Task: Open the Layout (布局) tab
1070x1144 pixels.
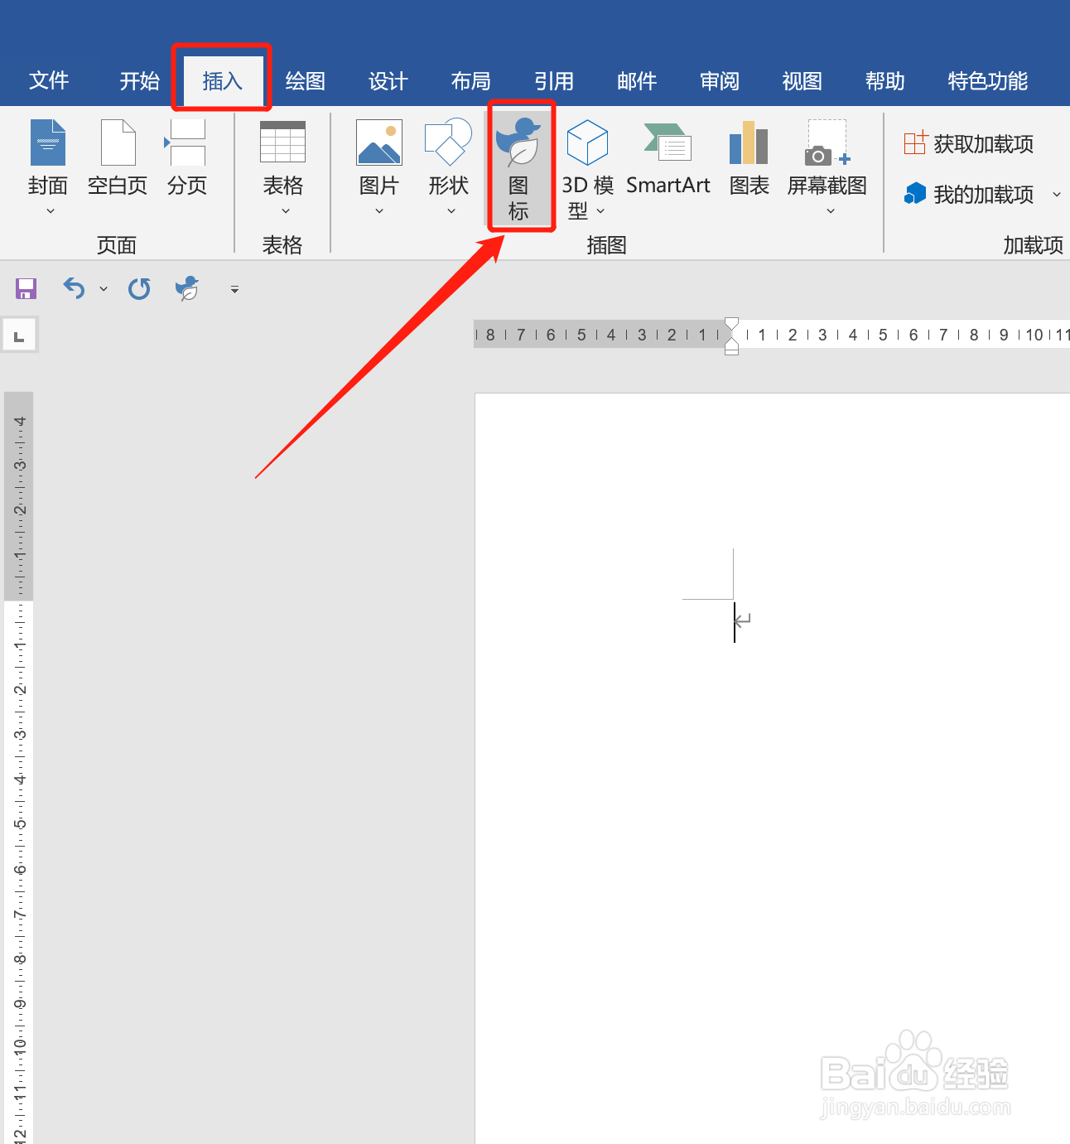Action: click(x=470, y=81)
